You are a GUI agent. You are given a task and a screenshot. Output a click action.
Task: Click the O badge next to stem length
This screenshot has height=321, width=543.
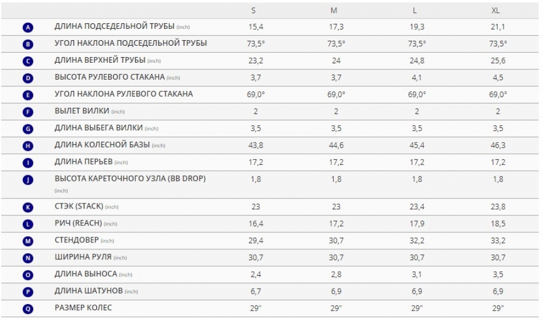pos(28,275)
